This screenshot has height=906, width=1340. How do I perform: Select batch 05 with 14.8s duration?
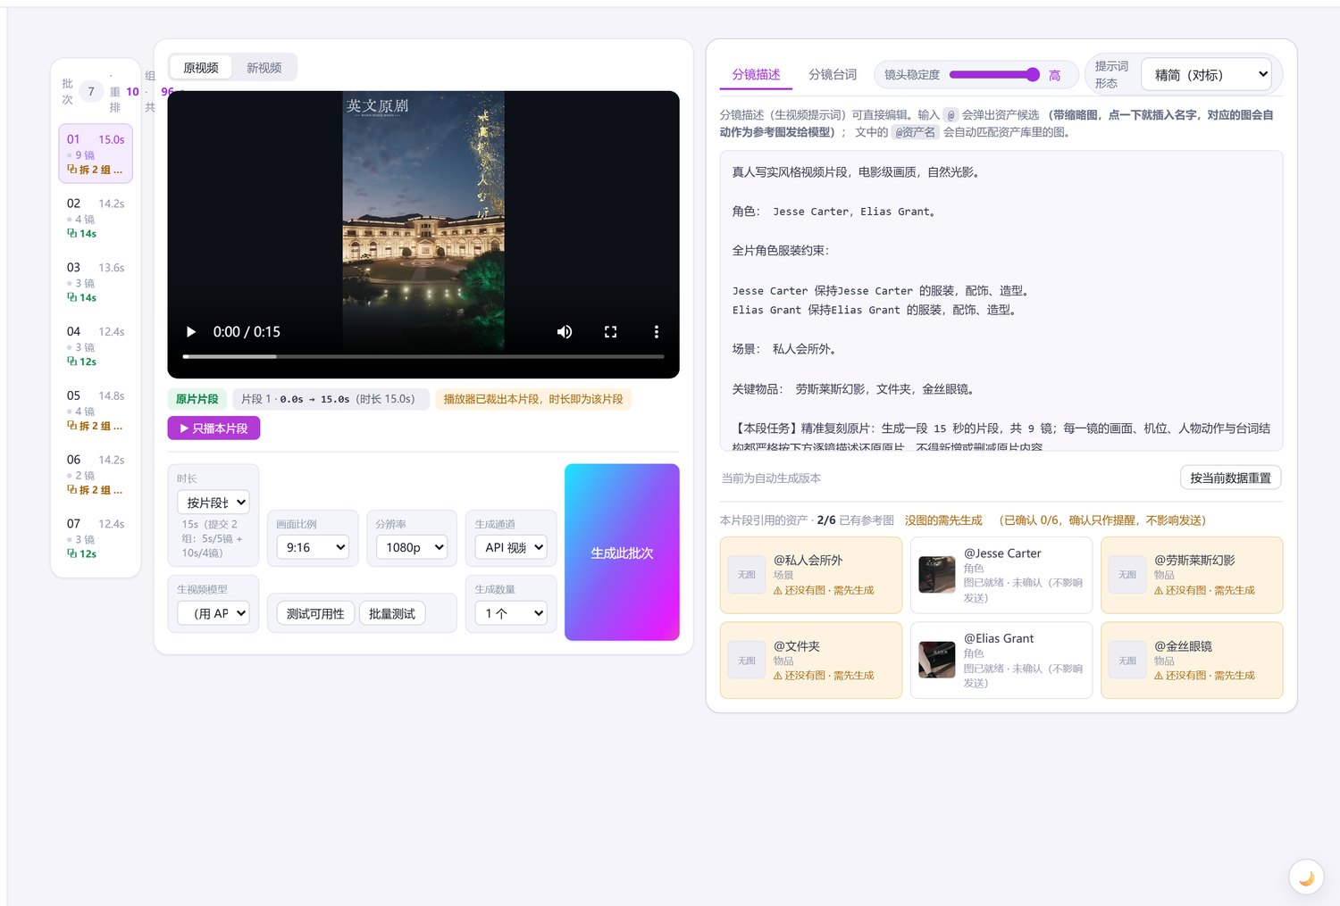[96, 411]
